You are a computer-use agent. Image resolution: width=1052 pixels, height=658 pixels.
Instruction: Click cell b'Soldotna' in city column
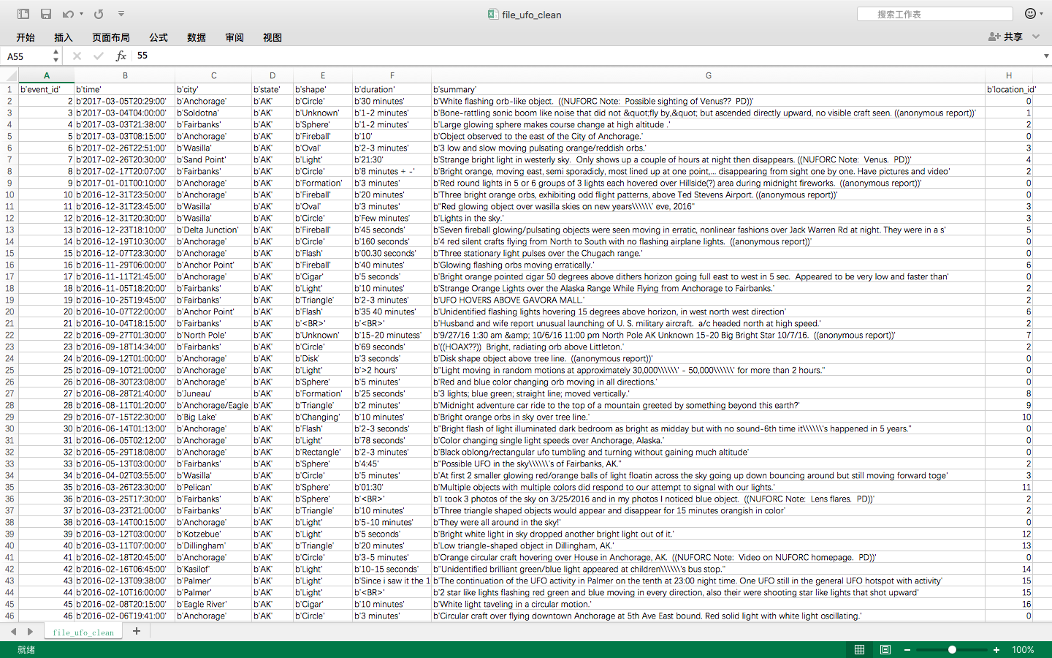coord(213,113)
